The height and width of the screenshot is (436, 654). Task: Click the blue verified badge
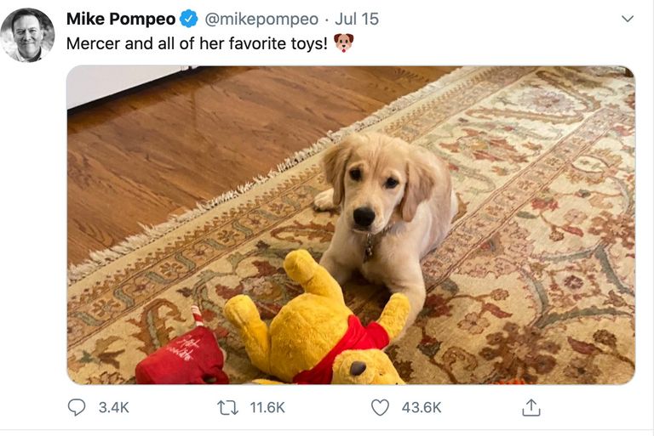tap(189, 19)
